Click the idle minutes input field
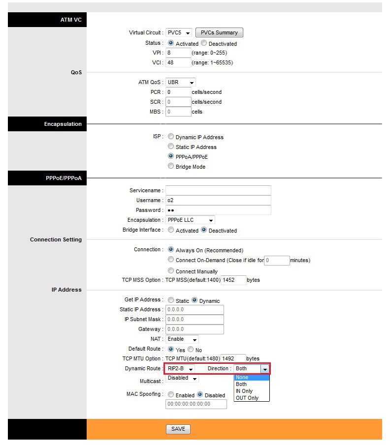The image size is (390, 445). (277, 261)
